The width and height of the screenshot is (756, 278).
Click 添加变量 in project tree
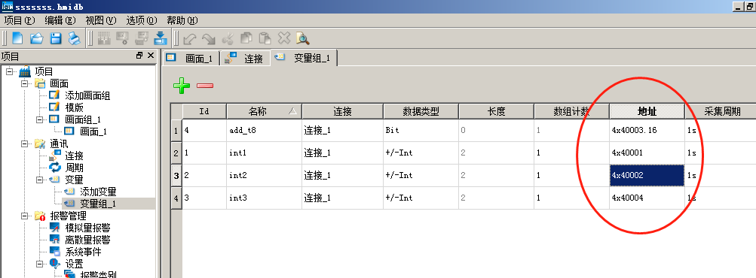[x=98, y=192]
